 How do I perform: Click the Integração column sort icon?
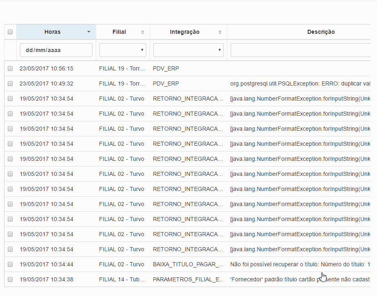(x=220, y=32)
